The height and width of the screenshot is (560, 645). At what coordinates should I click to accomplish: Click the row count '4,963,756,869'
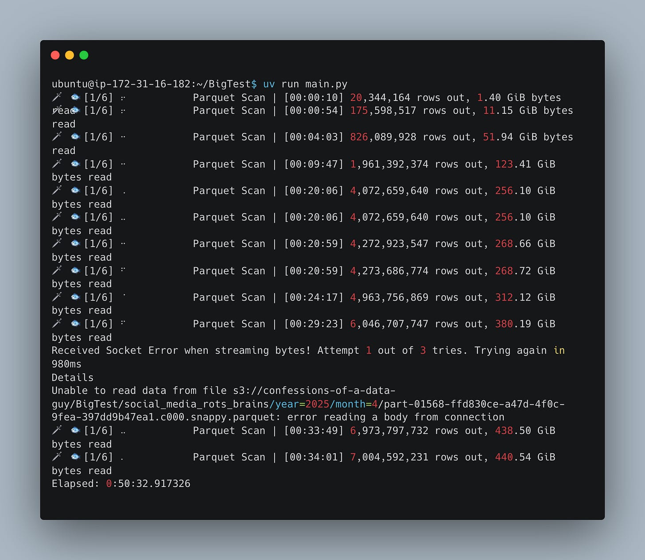coord(389,297)
